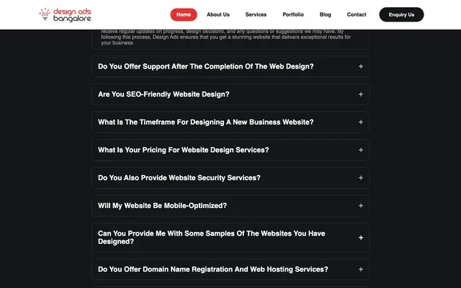Open FAQ 'Do You Also Provide Website Security Services?'
Screen dimensions: 461x288
(230, 178)
